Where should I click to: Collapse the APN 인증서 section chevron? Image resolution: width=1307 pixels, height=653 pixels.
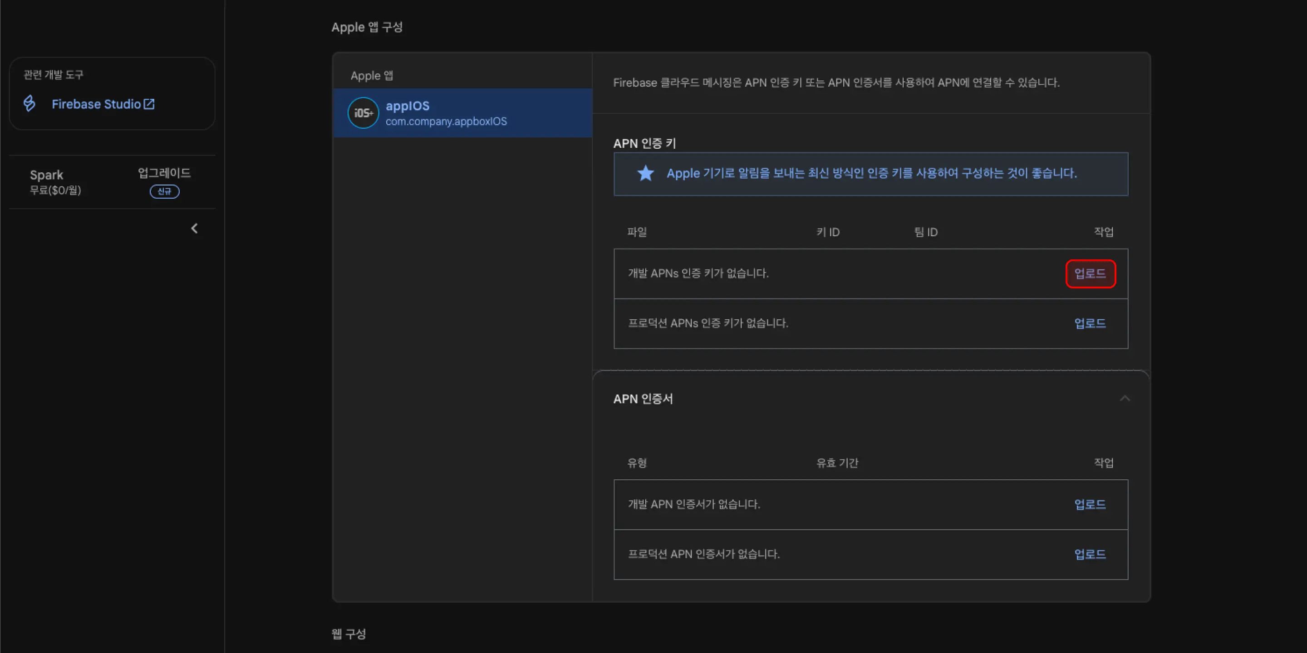click(1125, 399)
